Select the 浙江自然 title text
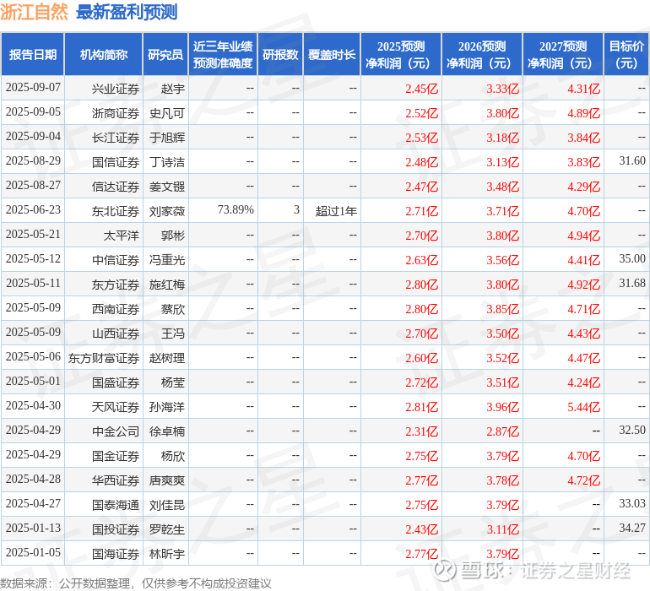Viewport: 650px width, 591px height. click(x=34, y=12)
